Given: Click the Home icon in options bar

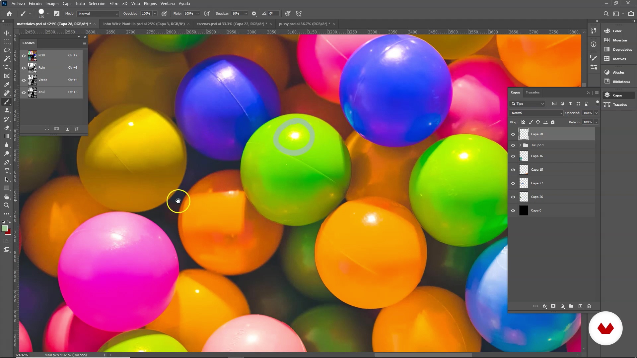Looking at the screenshot, I should click(9, 14).
